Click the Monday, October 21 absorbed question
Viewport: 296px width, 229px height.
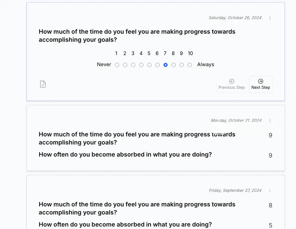(x=125, y=155)
